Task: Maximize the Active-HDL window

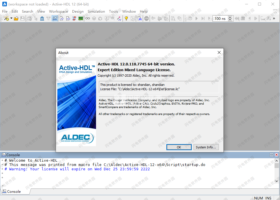Action: pos(260,4)
